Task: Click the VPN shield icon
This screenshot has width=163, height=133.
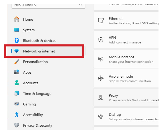Action: [x=101, y=40]
